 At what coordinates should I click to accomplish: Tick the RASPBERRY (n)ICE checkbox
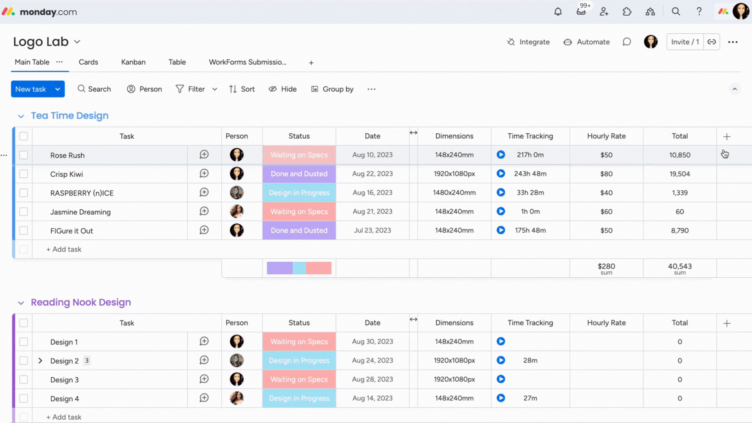pyautogui.click(x=23, y=193)
